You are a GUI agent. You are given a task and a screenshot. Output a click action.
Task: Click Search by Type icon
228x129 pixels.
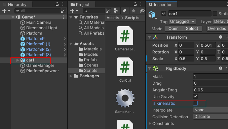tap(116, 11)
